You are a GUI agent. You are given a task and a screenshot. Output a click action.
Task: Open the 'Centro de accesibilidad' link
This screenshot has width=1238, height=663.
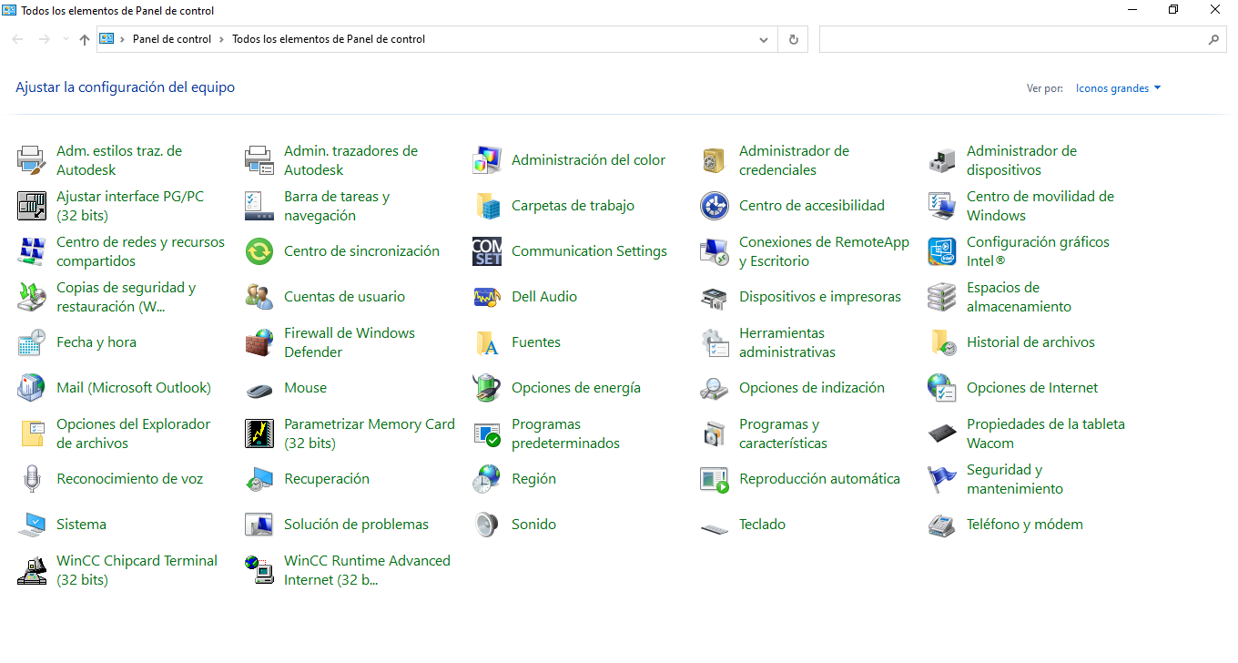pos(811,206)
